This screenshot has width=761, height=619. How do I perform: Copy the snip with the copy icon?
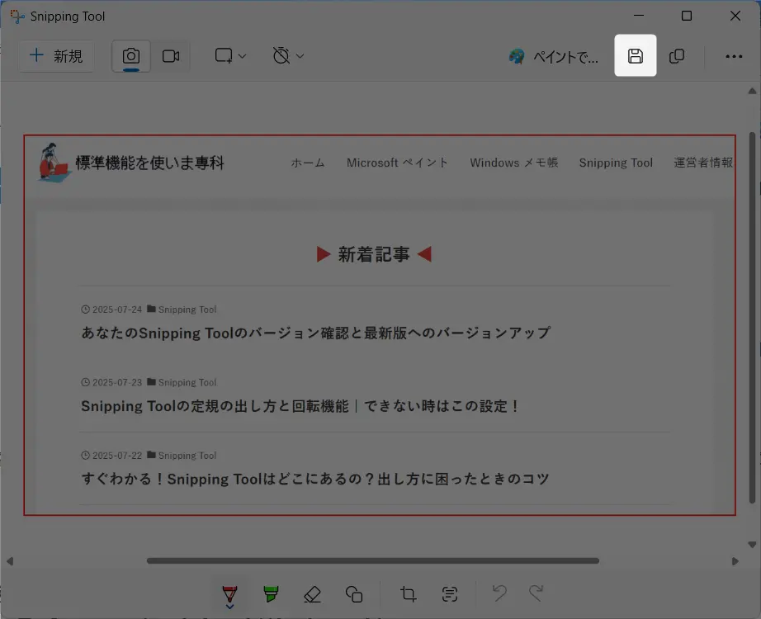[677, 56]
